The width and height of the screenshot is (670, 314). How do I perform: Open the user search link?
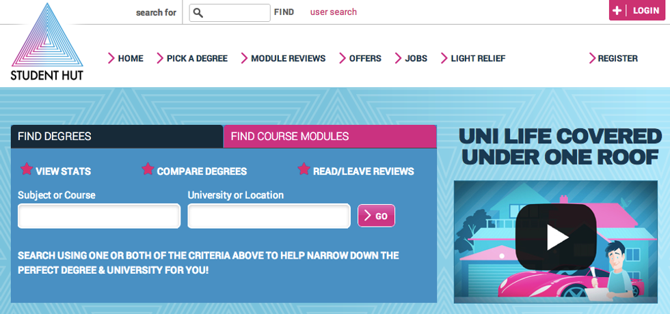(334, 12)
